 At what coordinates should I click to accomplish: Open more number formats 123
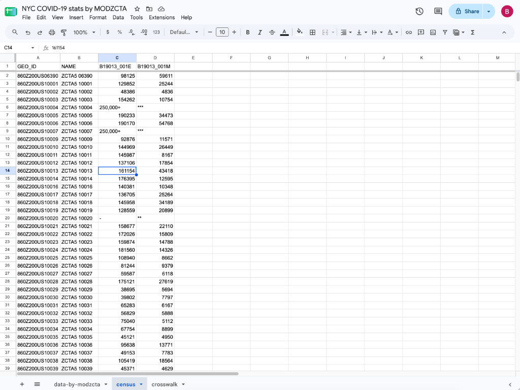point(156,32)
